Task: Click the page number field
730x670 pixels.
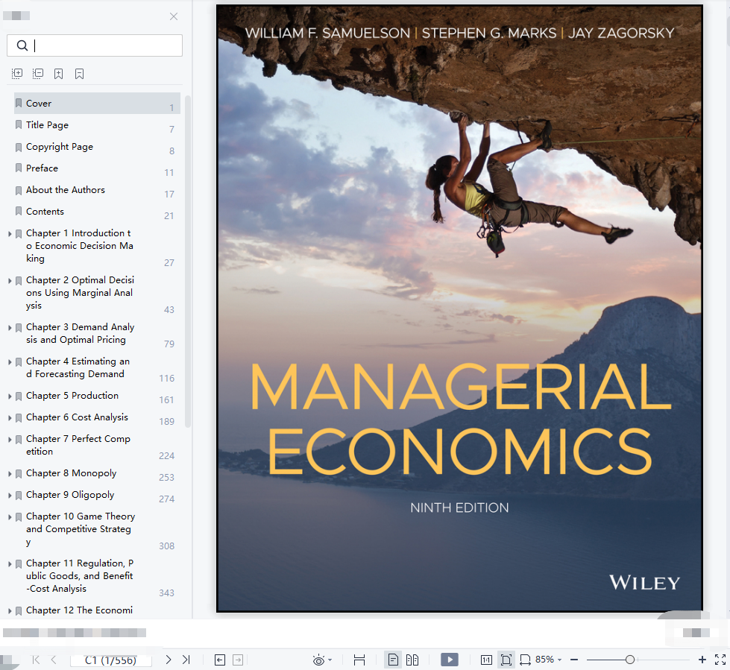Action: (111, 660)
